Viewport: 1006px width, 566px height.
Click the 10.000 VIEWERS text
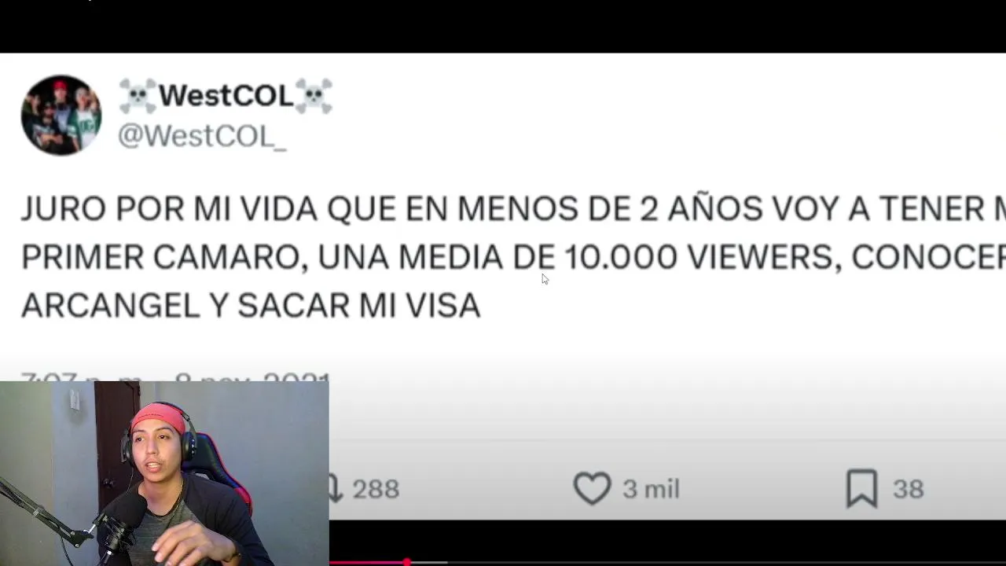pyautogui.click(x=699, y=257)
